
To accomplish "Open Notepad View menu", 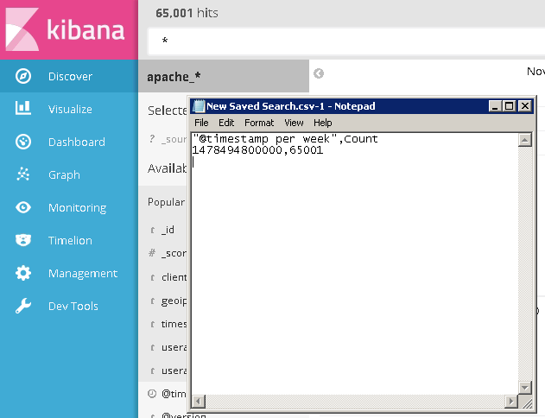I will tap(294, 123).
